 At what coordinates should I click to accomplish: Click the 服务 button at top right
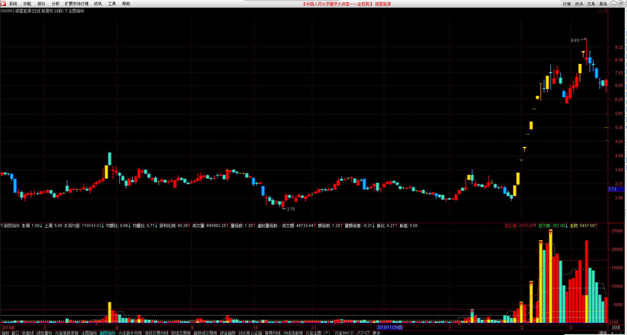[604, 4]
